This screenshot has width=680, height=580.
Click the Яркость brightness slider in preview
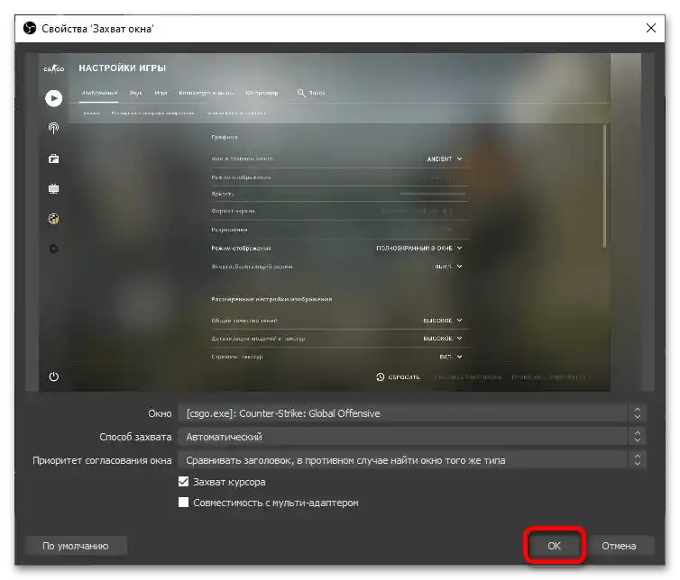coord(432,194)
